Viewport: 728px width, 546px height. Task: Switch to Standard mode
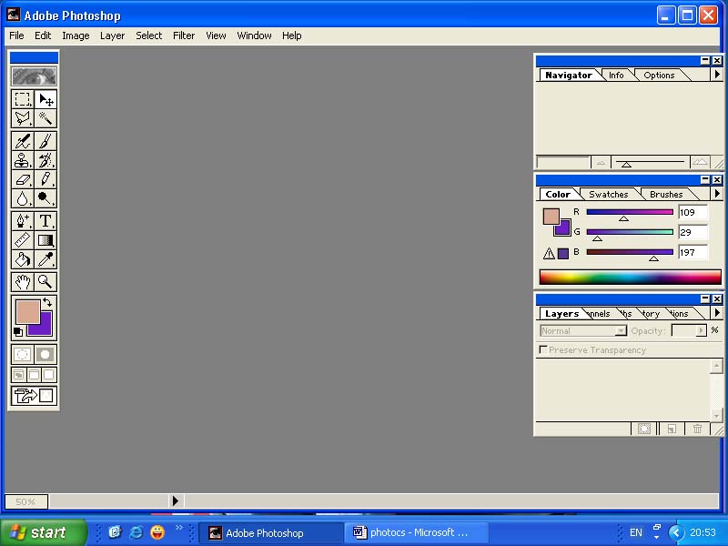coord(22,354)
